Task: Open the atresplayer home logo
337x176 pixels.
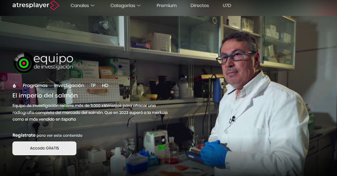Action: tap(36, 5)
